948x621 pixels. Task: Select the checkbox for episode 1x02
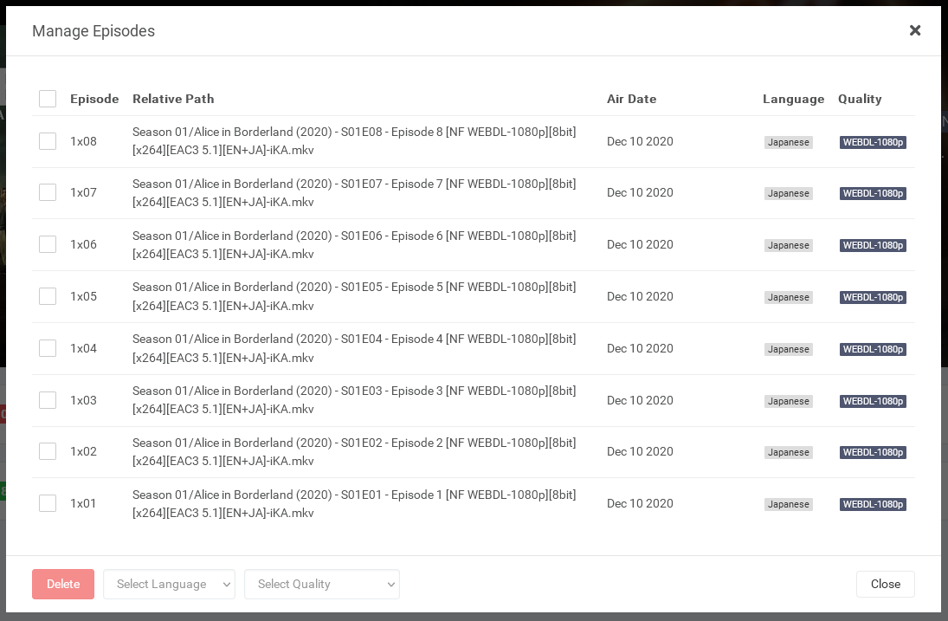48,451
